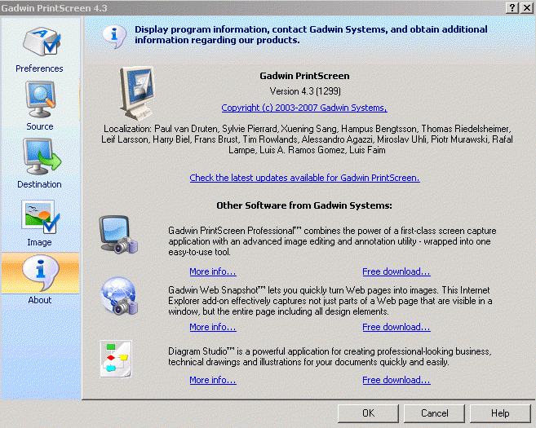Follow Free download for Diagram Studio
536x428 pixels.
click(x=396, y=380)
